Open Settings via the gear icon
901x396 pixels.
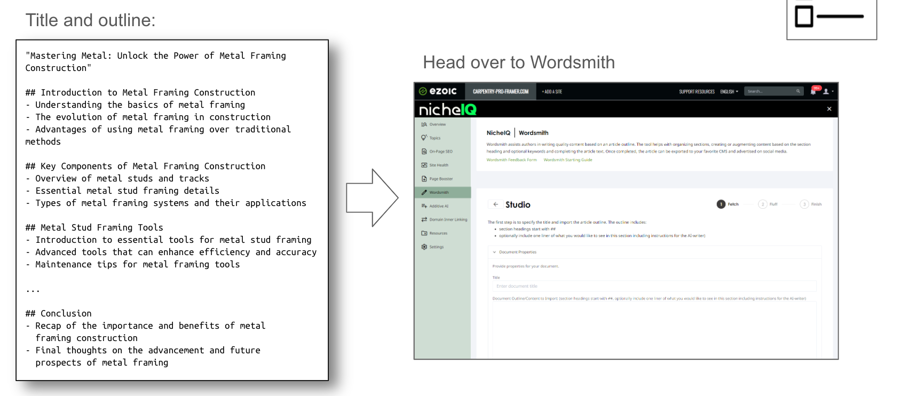(x=424, y=247)
